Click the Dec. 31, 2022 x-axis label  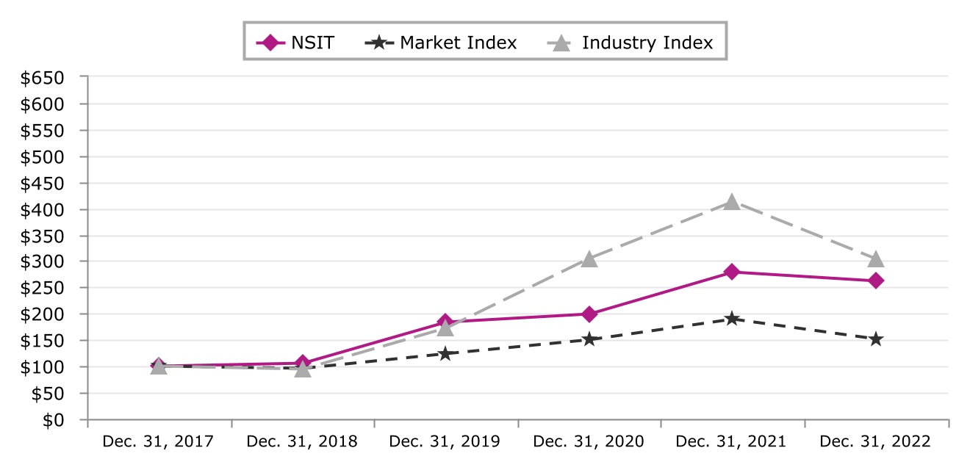[875, 441]
